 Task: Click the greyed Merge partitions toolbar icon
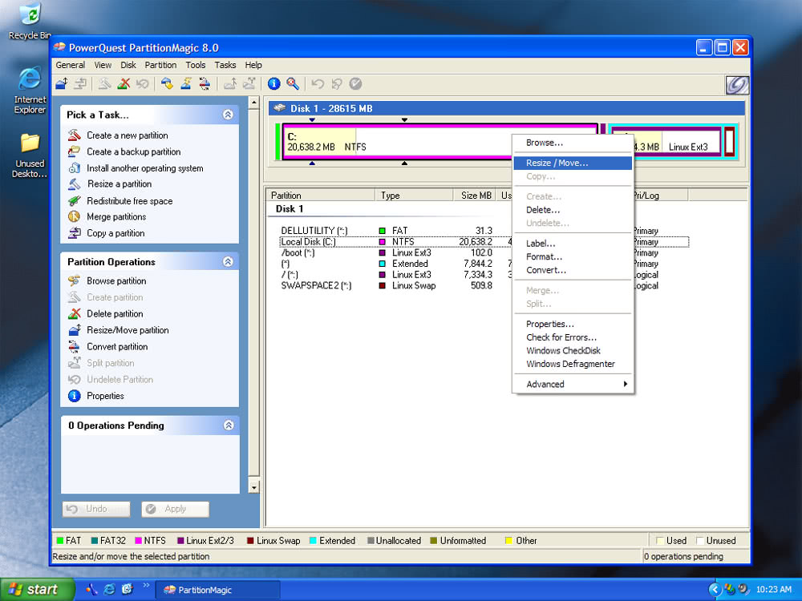point(230,83)
